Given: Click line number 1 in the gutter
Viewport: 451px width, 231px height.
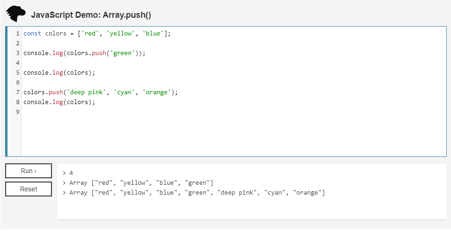Looking at the screenshot, I should [x=17, y=34].
